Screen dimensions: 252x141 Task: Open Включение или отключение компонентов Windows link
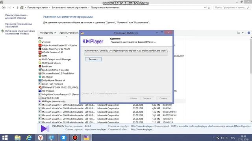pyautogui.click(x=20, y=32)
